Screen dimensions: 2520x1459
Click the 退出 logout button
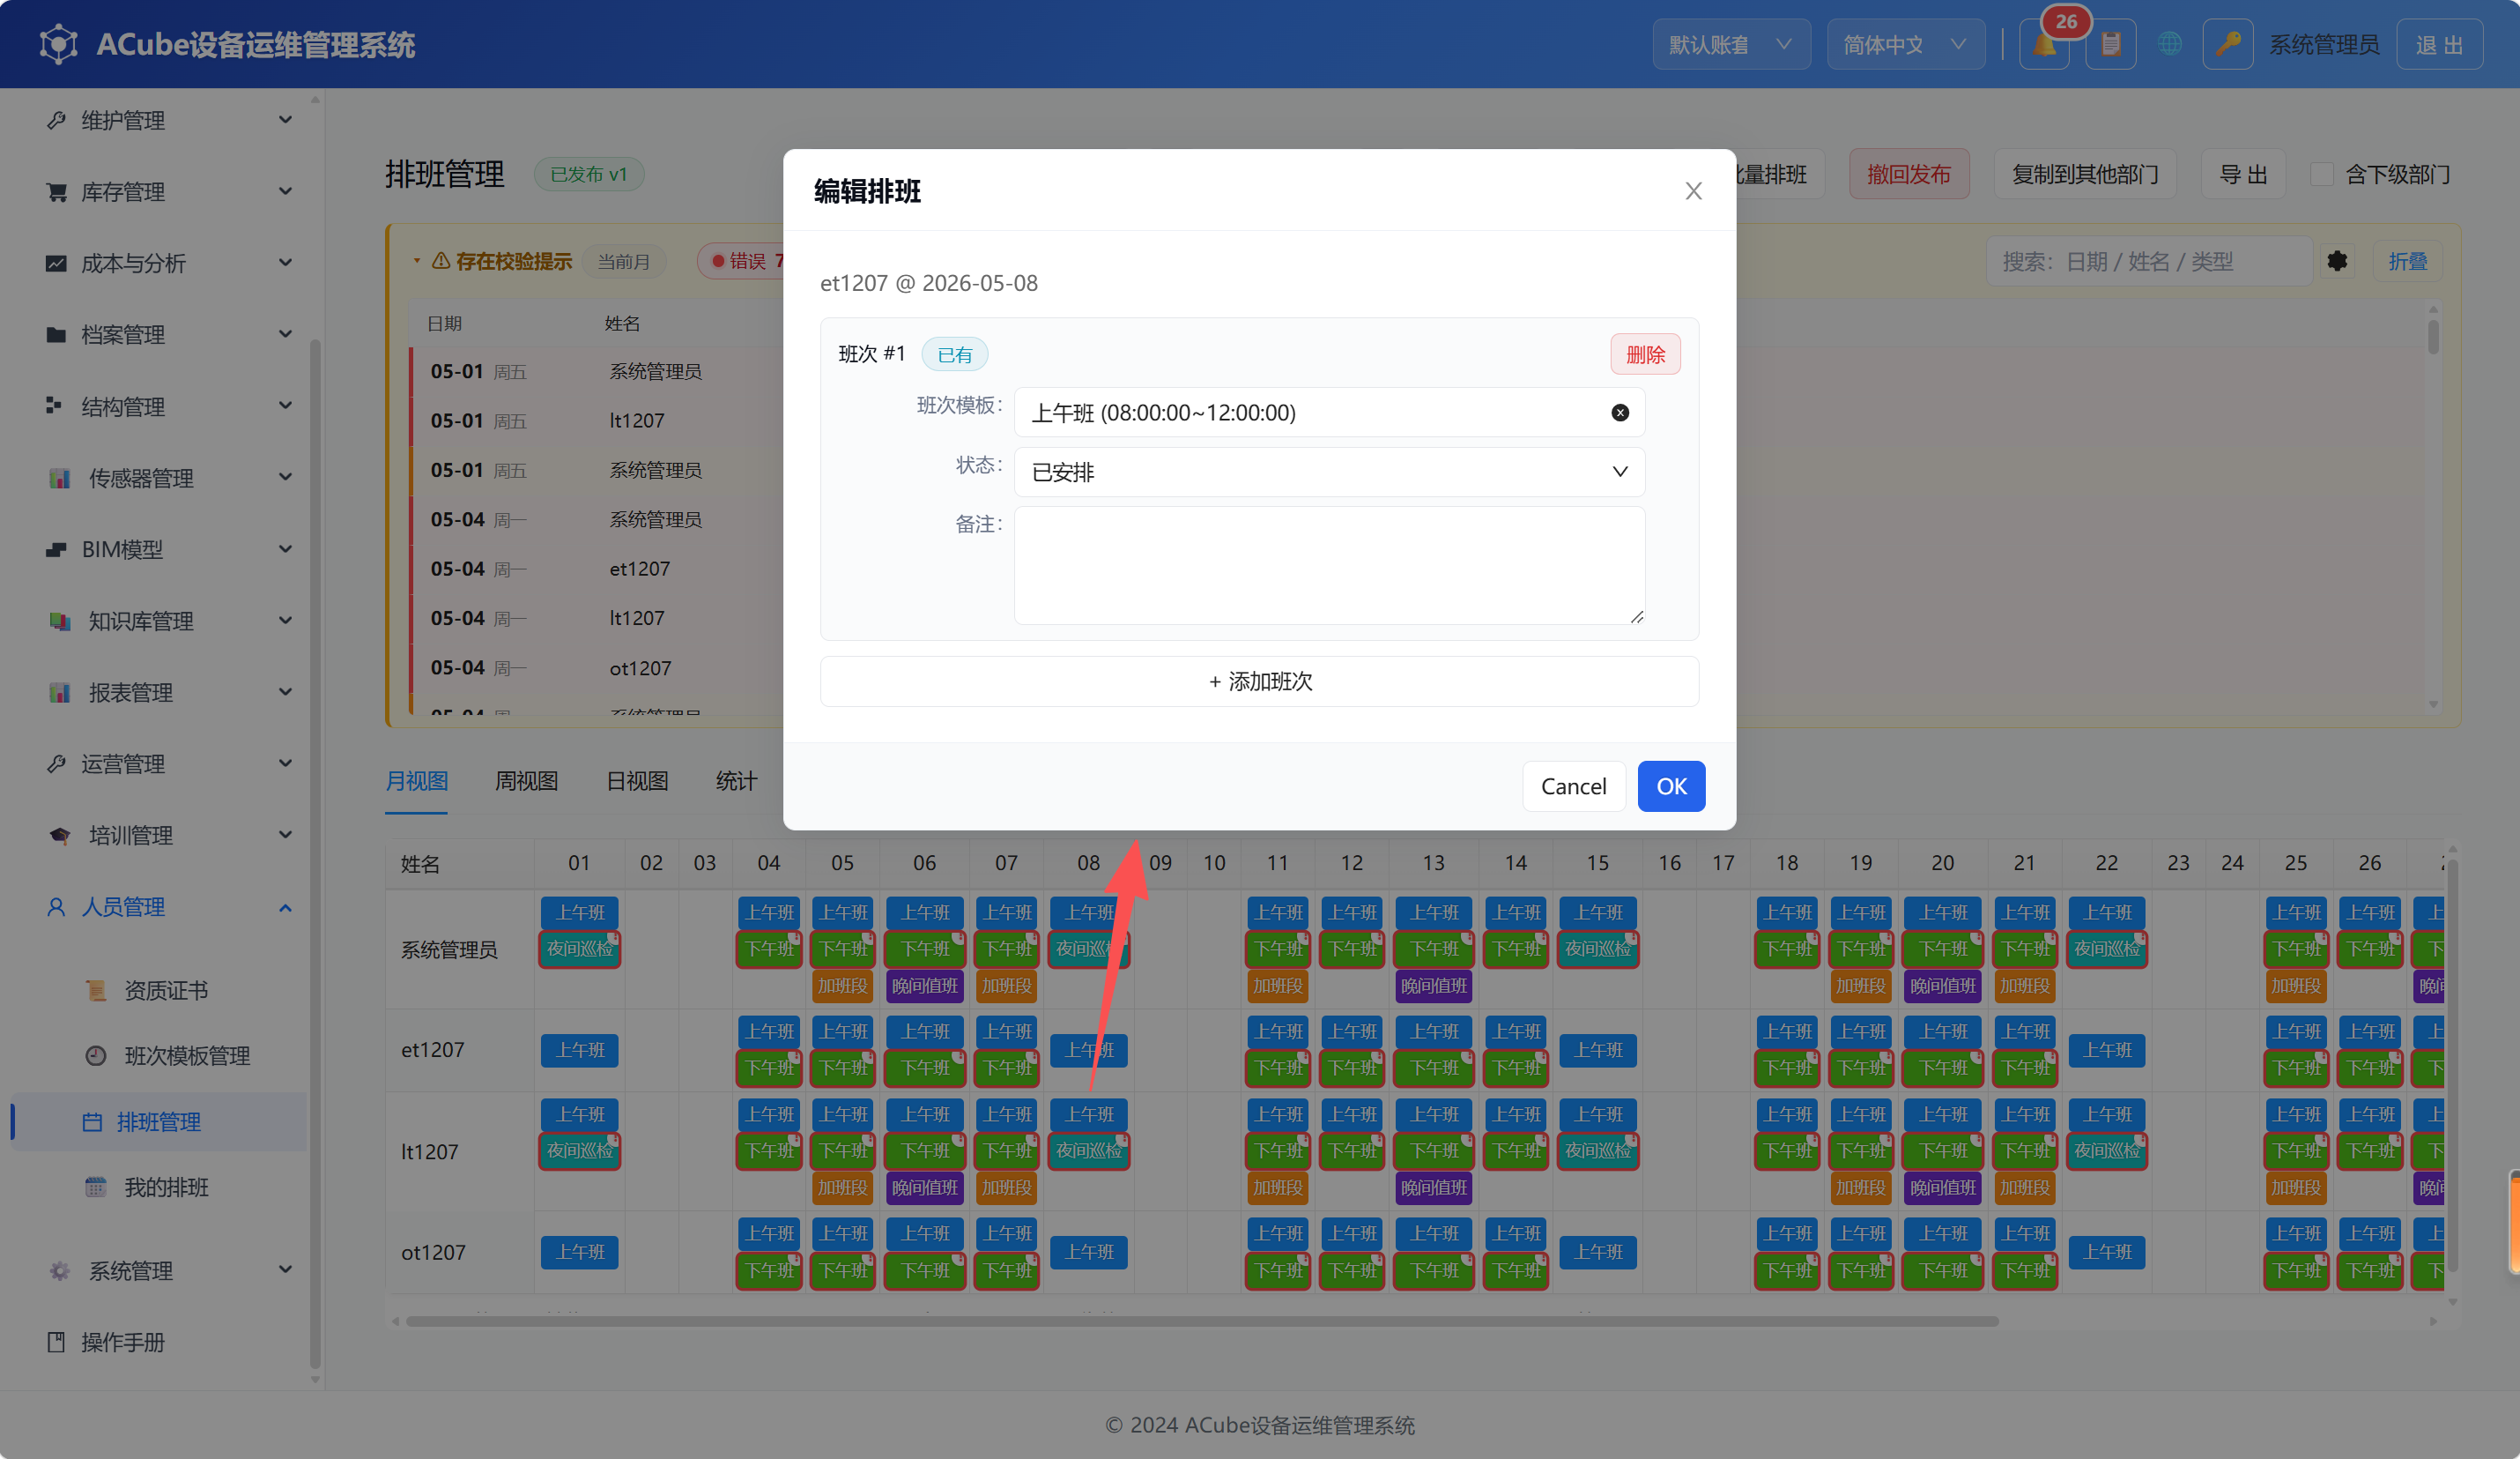(2439, 44)
